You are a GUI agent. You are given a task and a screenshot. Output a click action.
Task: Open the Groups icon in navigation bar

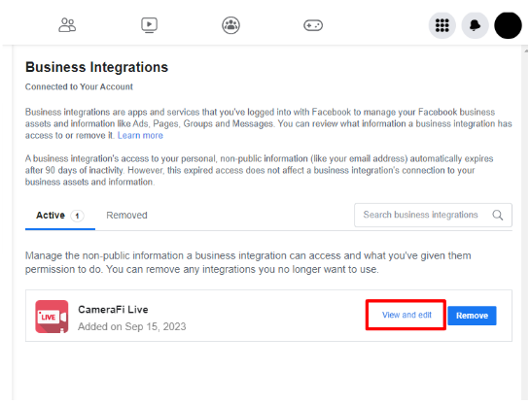230,25
